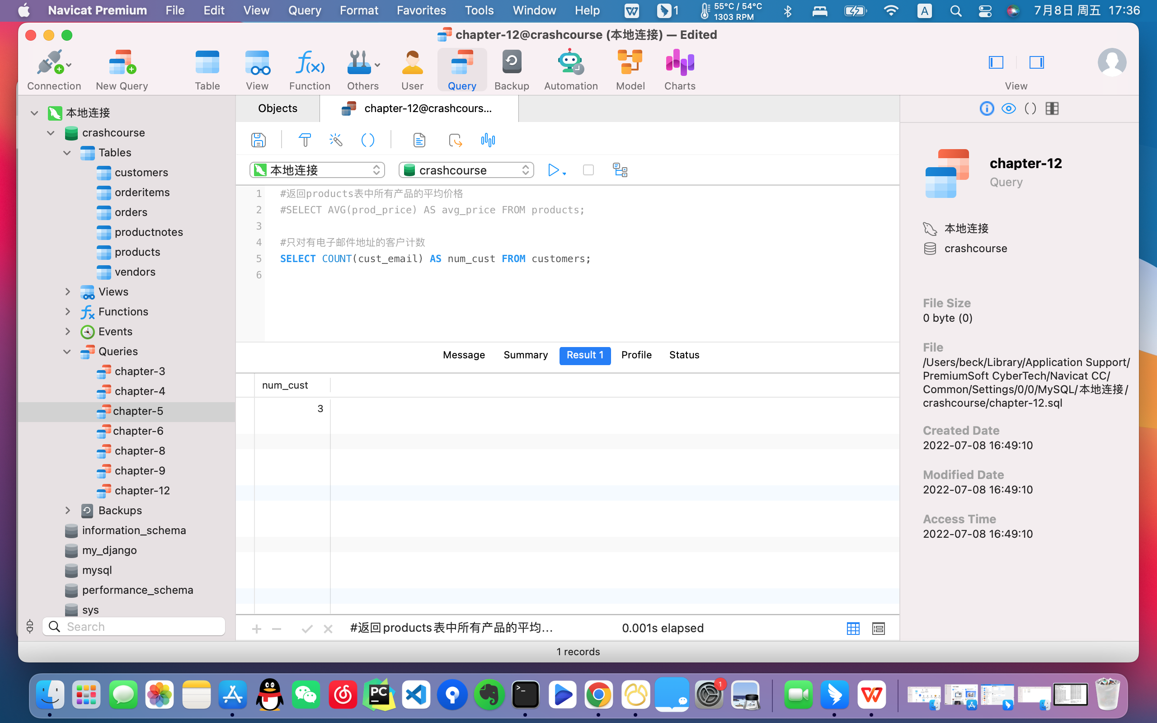1157x723 pixels.
Task: Select the my_django database
Action: (109, 550)
